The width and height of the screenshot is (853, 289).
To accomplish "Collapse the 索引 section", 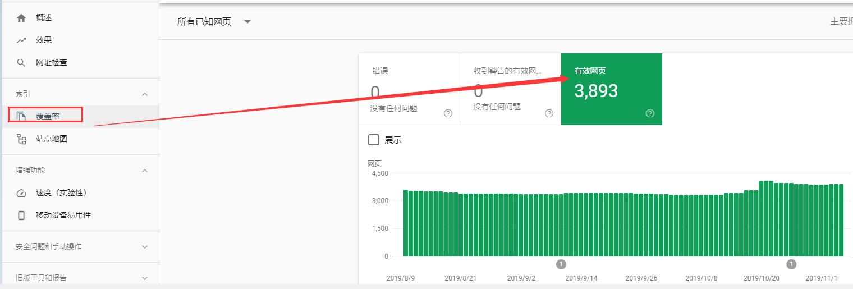I will click(x=145, y=94).
